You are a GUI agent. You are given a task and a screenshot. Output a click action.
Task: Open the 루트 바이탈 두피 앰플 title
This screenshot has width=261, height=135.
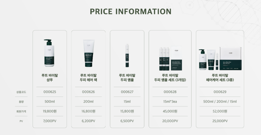[x=127, y=77]
